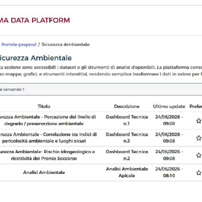The image size is (202, 202).
Task: Focus the search field 'cercando ?'
Action: point(101,89)
